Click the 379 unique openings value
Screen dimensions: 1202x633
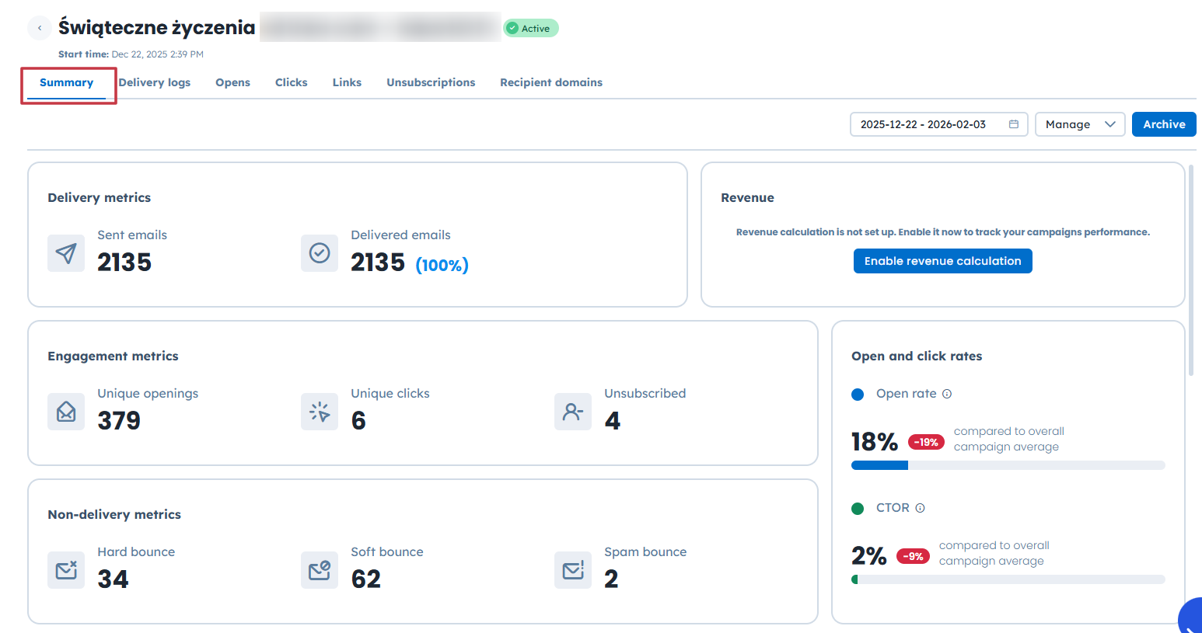[119, 421]
